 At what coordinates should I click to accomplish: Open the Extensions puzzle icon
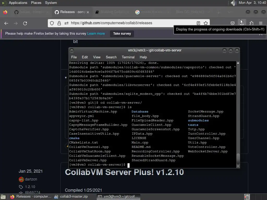click(x=251, y=23)
